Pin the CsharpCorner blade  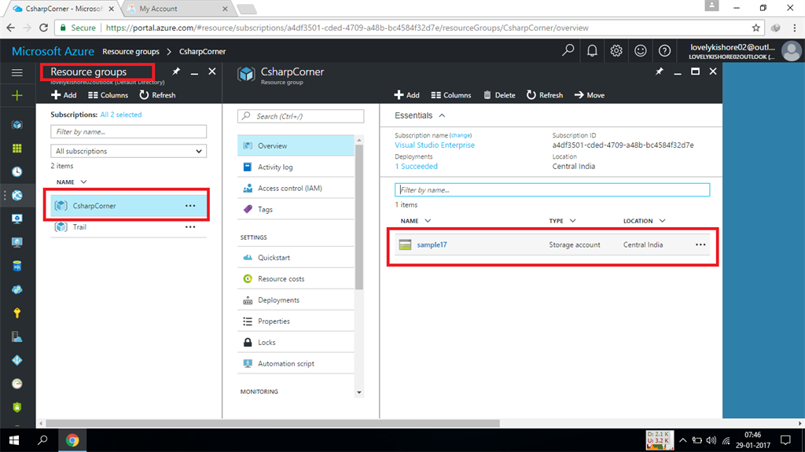pyautogui.click(x=660, y=72)
